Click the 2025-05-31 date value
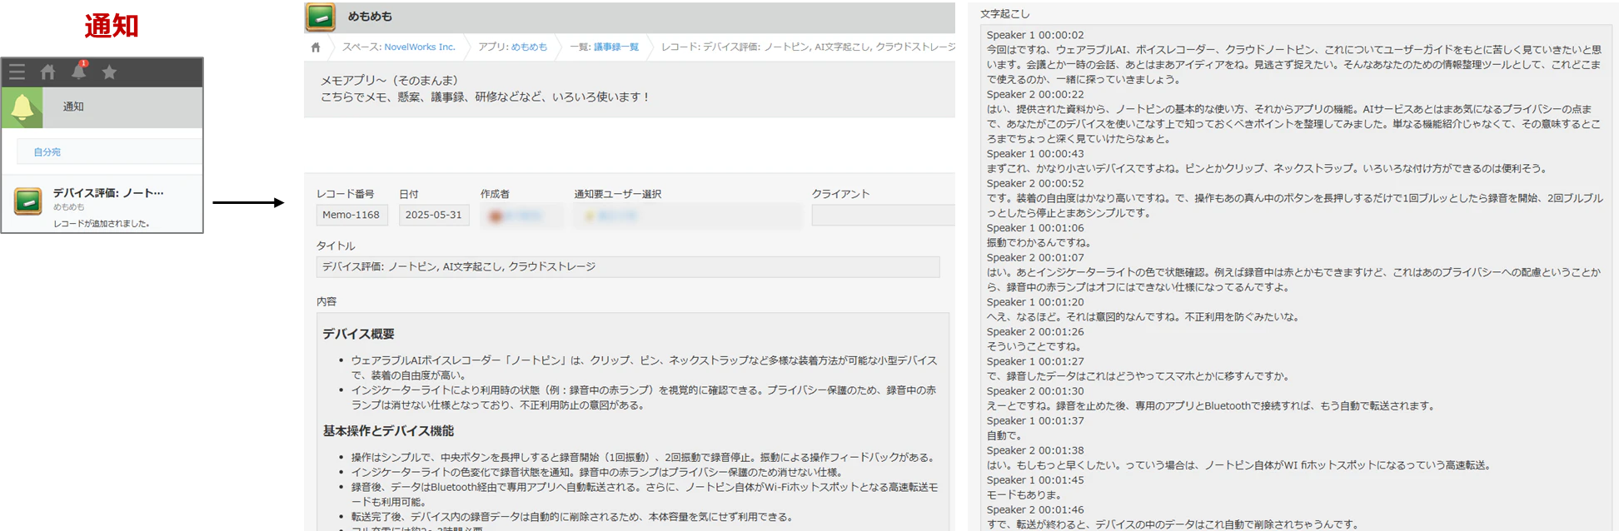 tap(433, 216)
